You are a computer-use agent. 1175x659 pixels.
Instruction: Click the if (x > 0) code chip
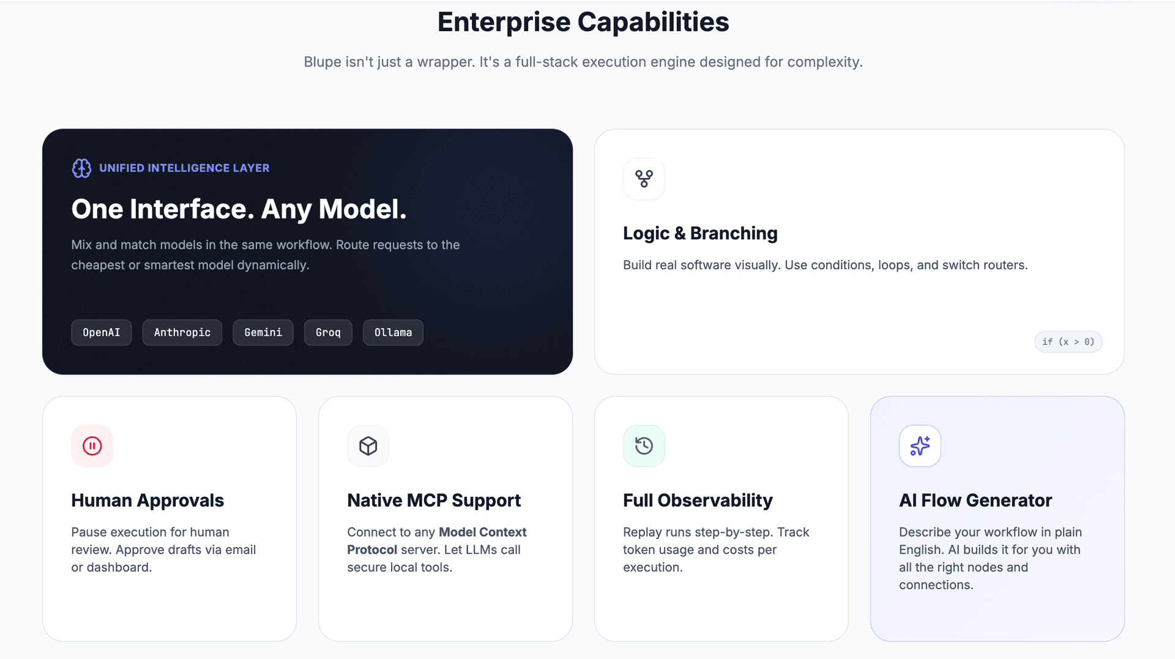click(1068, 341)
